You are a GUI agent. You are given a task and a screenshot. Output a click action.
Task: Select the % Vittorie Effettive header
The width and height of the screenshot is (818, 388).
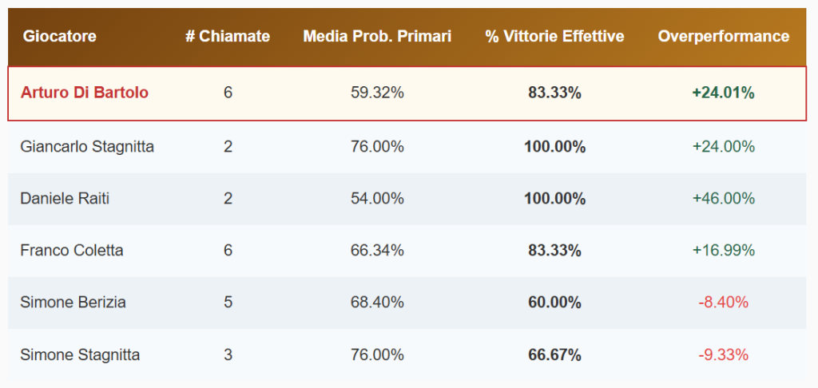554,37
